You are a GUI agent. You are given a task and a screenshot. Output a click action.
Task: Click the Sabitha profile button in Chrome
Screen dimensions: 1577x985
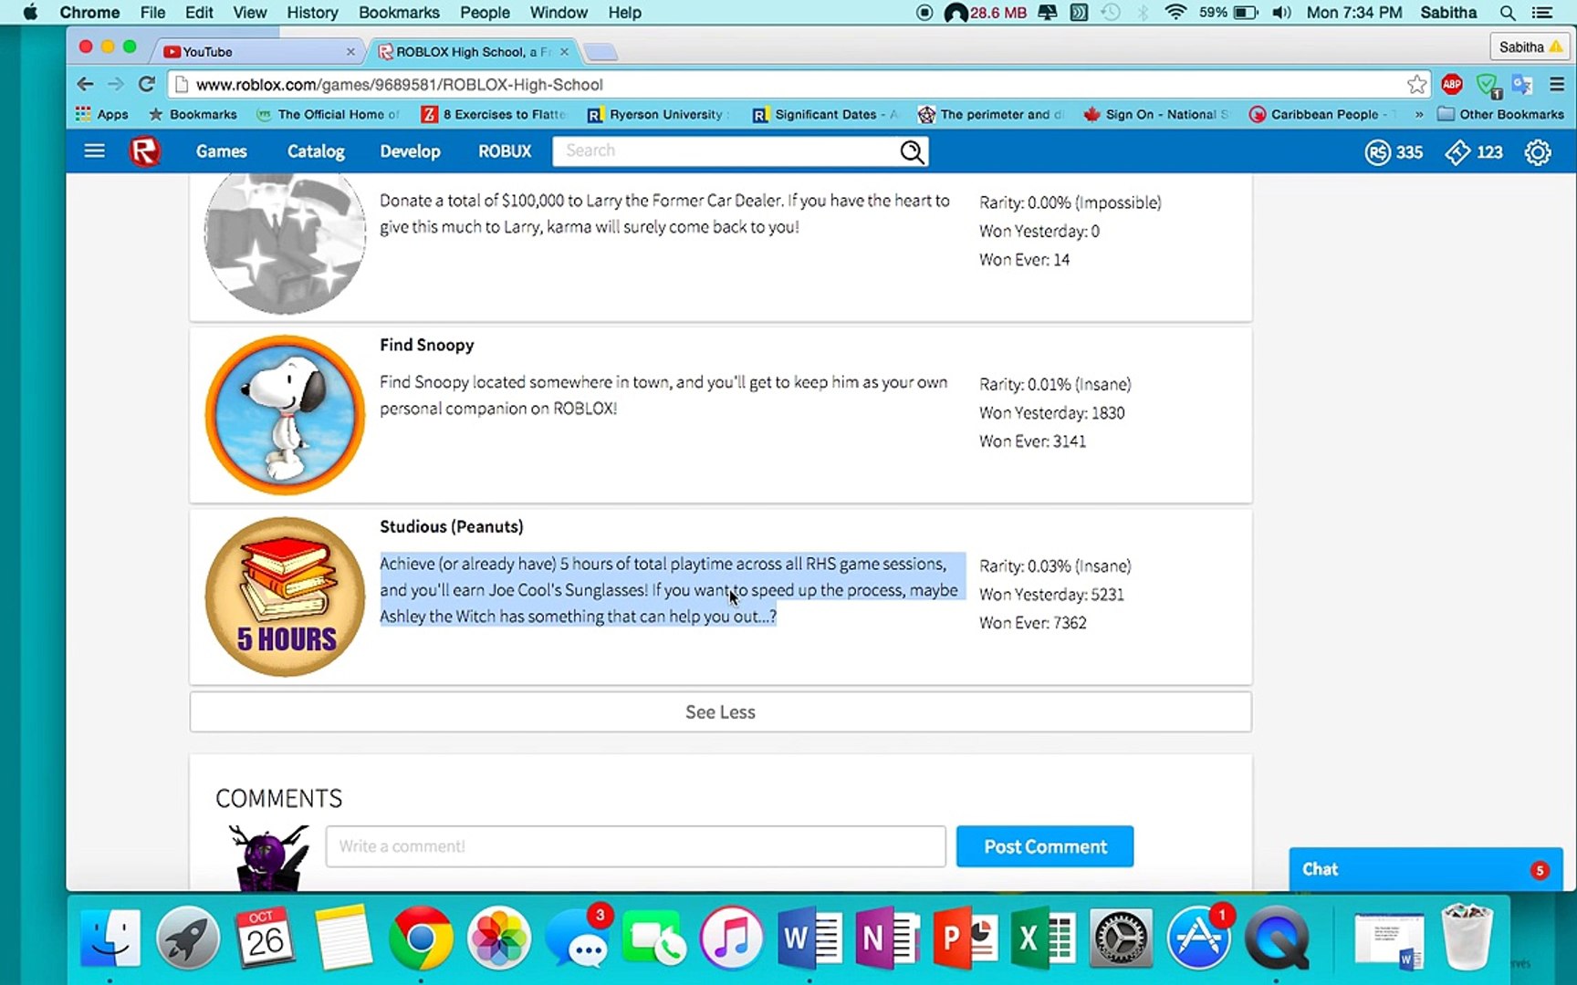1530,47
